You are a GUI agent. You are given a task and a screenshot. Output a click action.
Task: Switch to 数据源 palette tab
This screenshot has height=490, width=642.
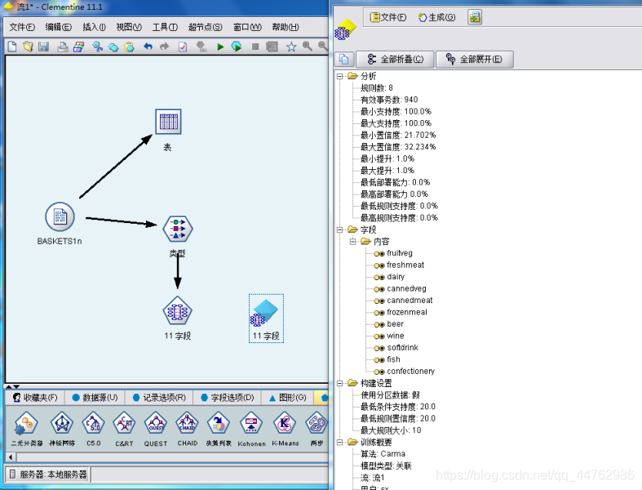point(95,398)
